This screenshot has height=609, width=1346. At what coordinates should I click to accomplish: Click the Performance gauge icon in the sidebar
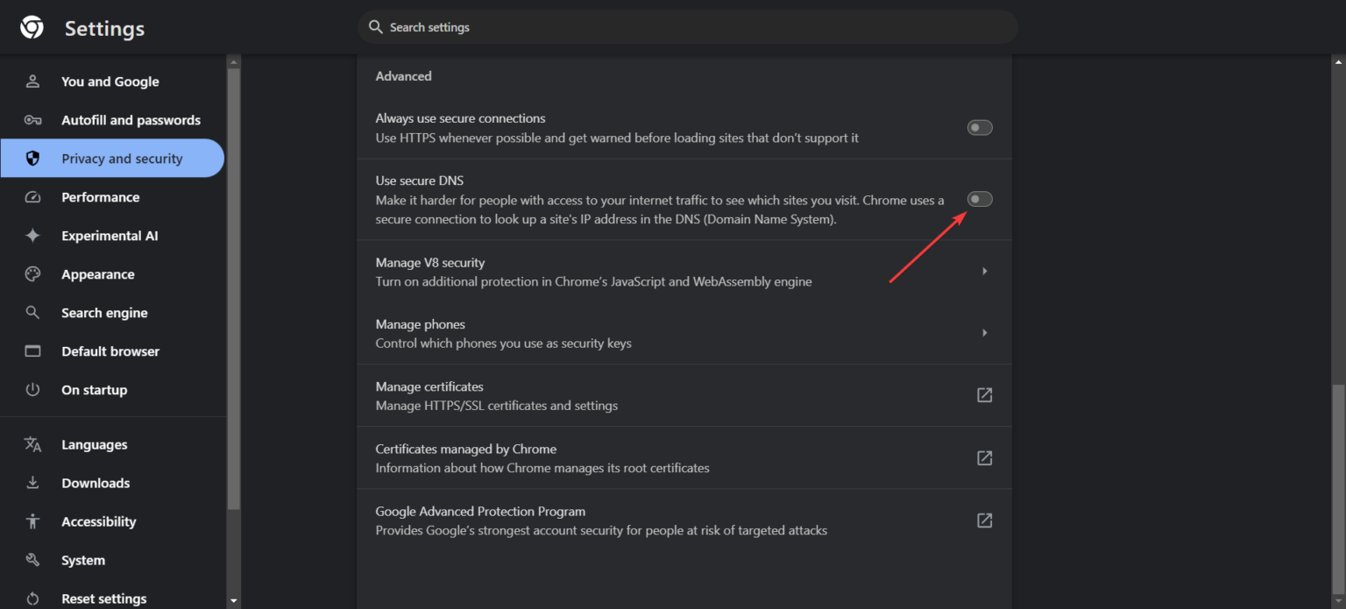[33, 197]
